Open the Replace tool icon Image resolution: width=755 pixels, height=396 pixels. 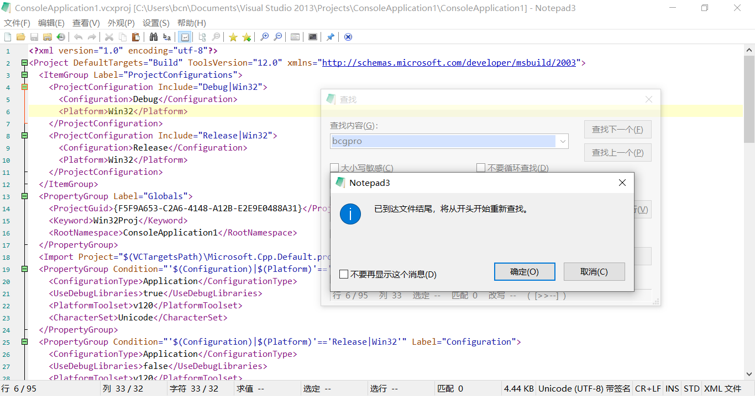click(166, 37)
